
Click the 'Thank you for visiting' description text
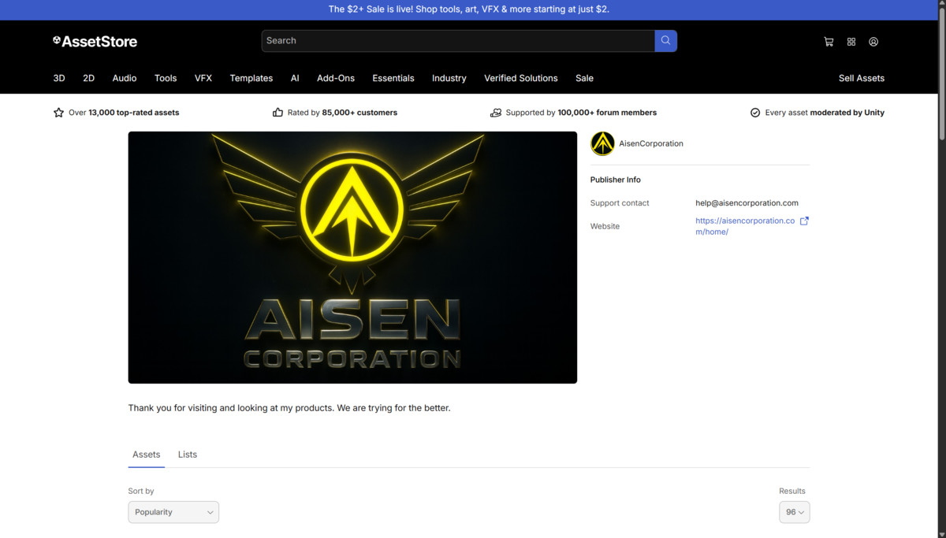[x=289, y=408]
